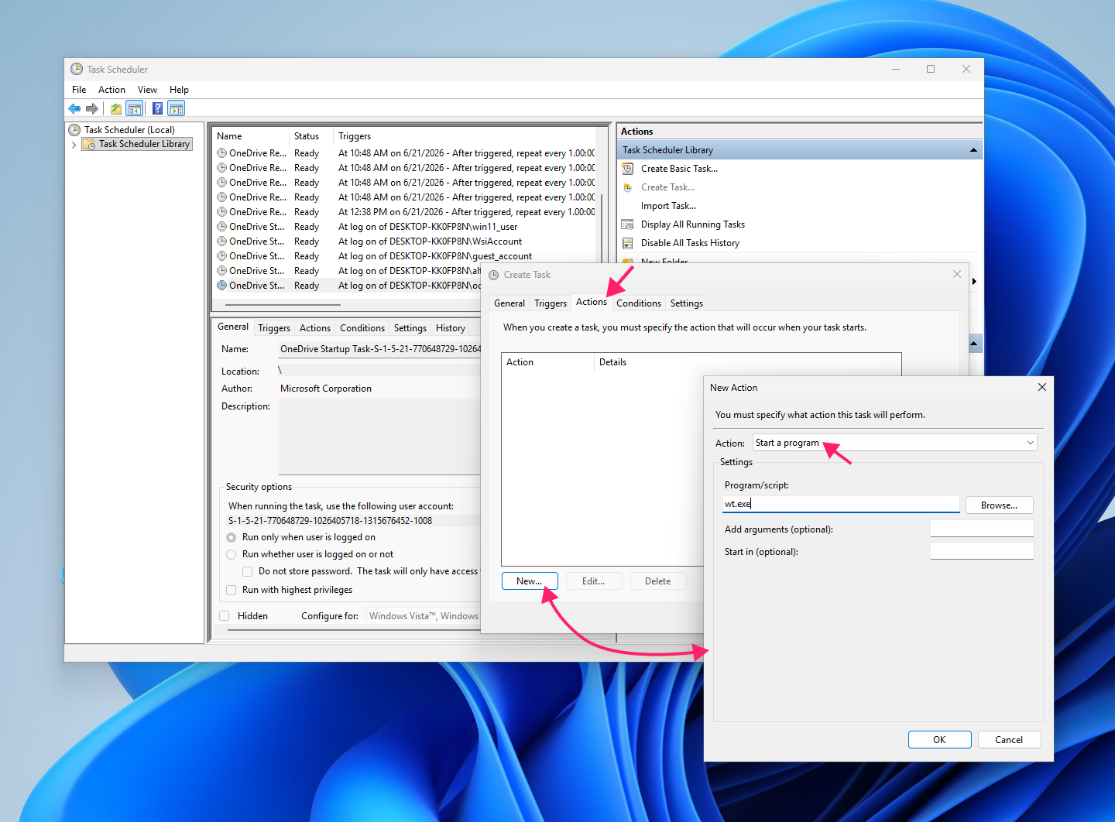Click OK in the New Action dialog
Viewport: 1115px width, 822px height.
tap(939, 740)
